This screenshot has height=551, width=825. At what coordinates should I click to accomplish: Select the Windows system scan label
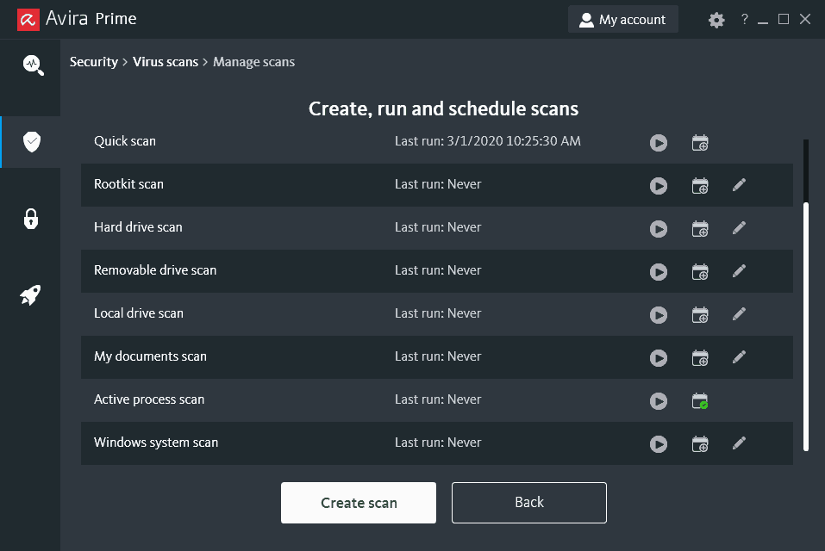[156, 443]
